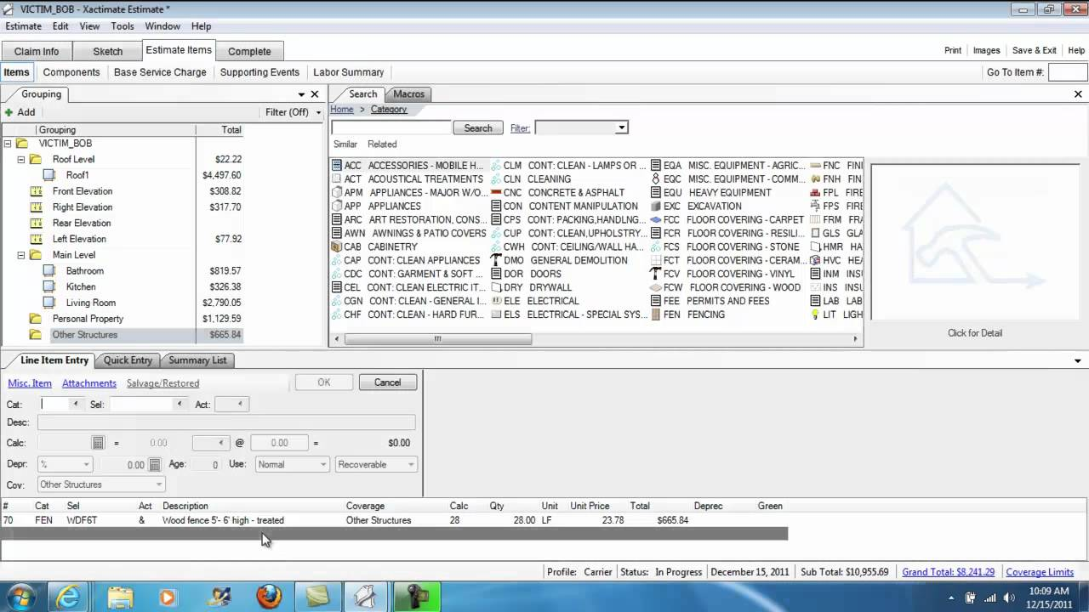The width and height of the screenshot is (1089, 612).
Task: Open the Filter (Off) dropdown
Action: (294, 112)
